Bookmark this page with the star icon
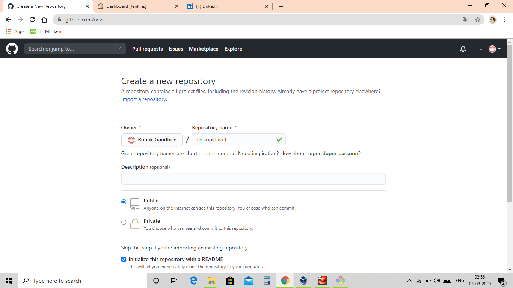The image size is (513, 288). (x=477, y=19)
